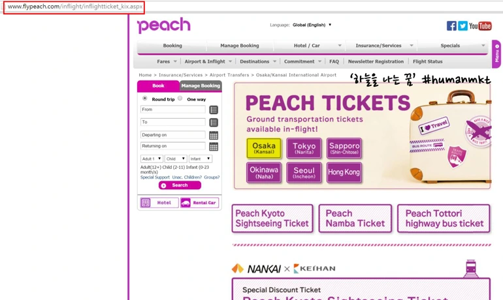Open the Infant passenger count dropdown
Screen dimensions: 503x300
[200, 159]
